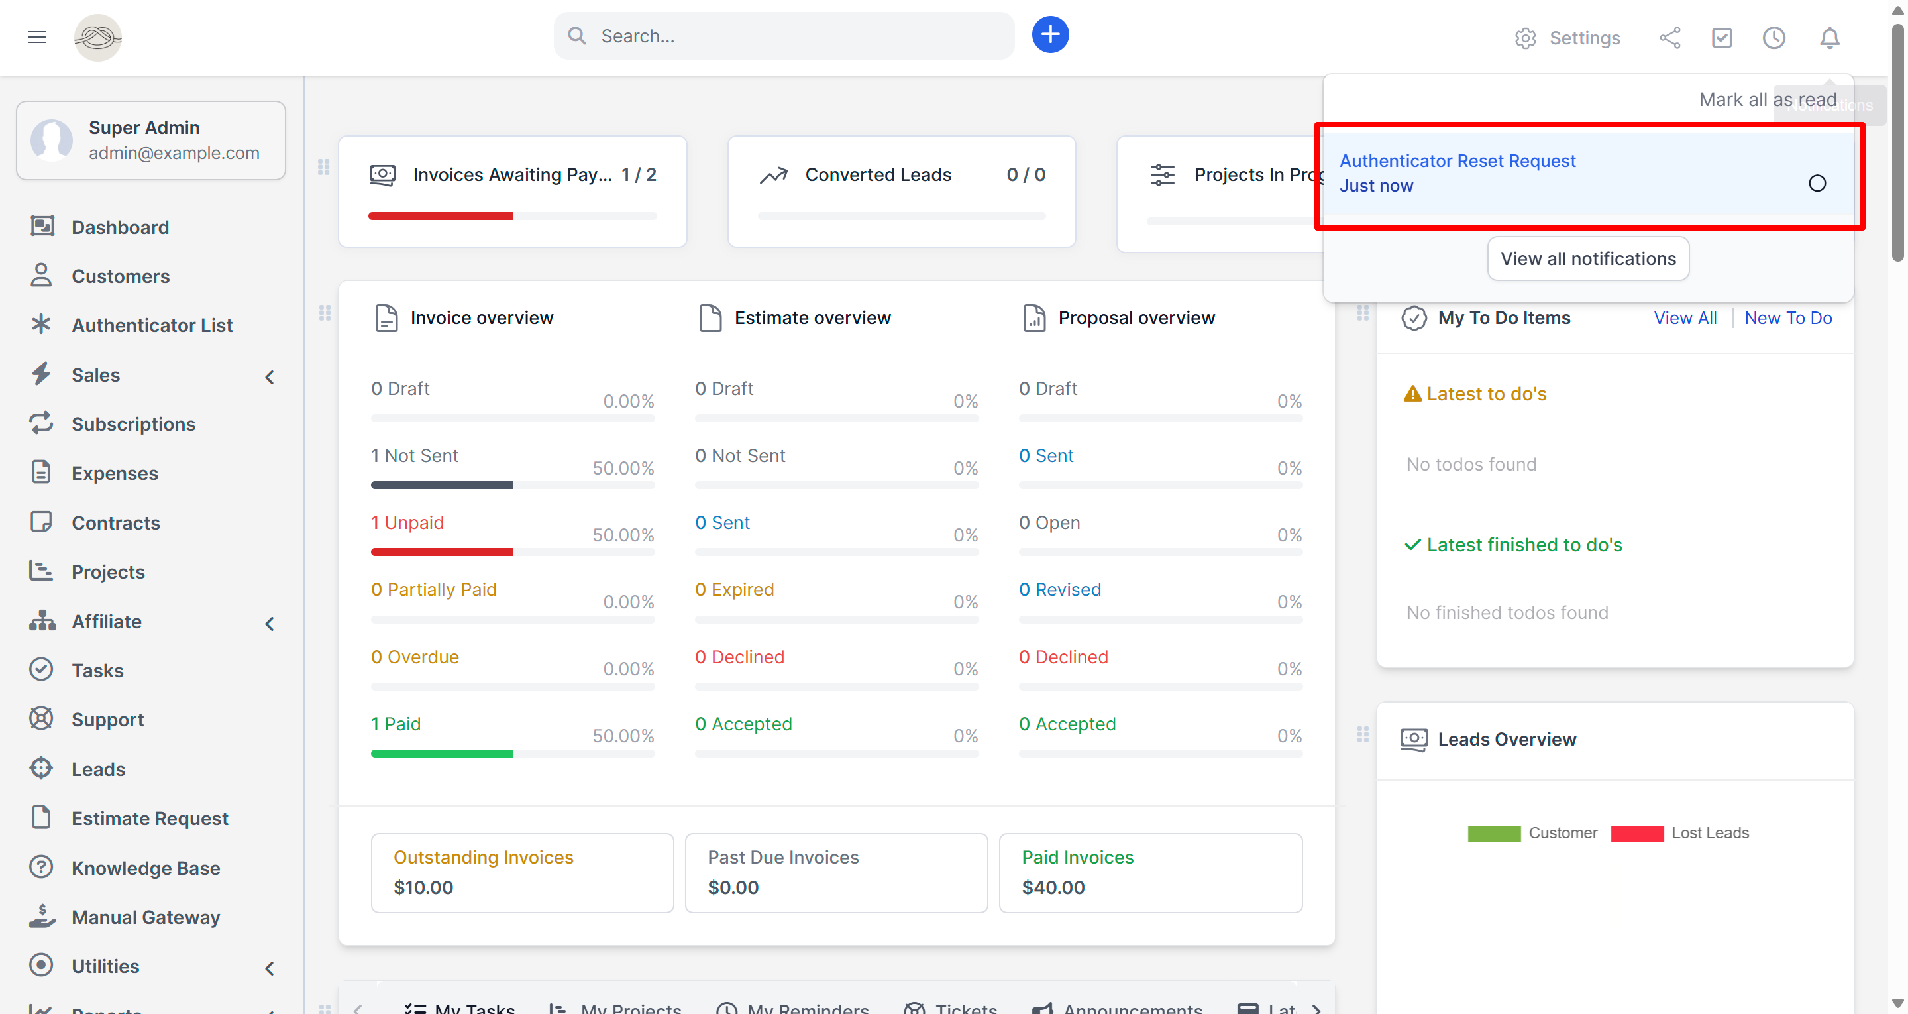Open the Knowledge Base section
This screenshot has height=1014, width=1908.
[145, 868]
